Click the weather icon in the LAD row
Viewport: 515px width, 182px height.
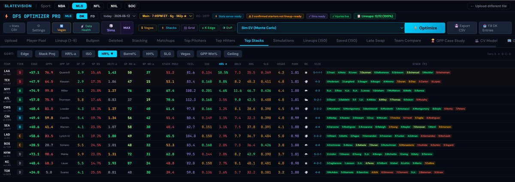306,135
